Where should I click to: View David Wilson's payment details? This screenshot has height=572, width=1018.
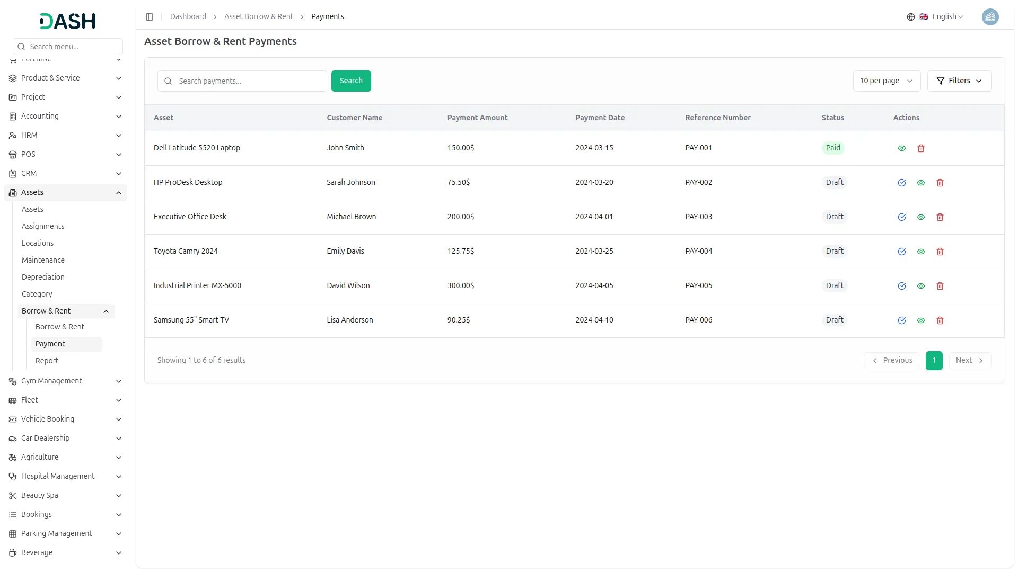tap(921, 286)
